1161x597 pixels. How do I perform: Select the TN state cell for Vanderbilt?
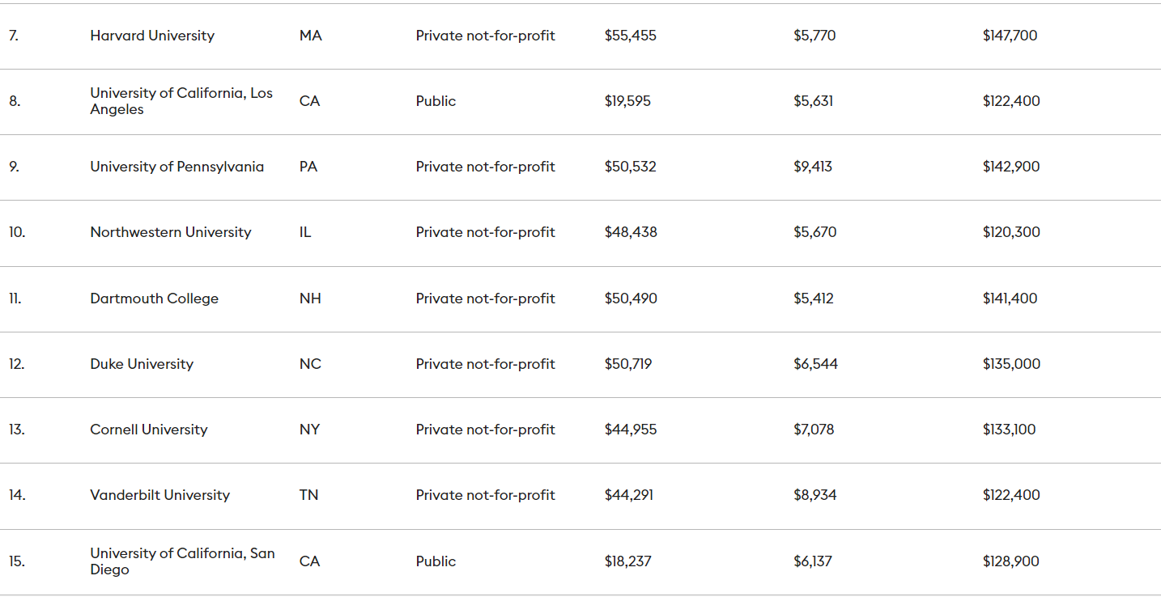(308, 495)
